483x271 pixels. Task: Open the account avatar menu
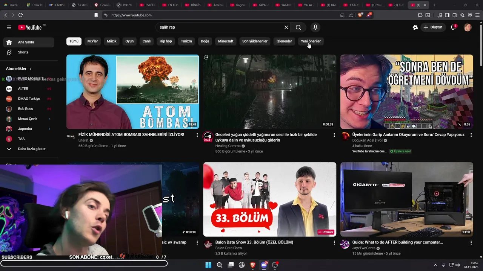pyautogui.click(x=468, y=27)
